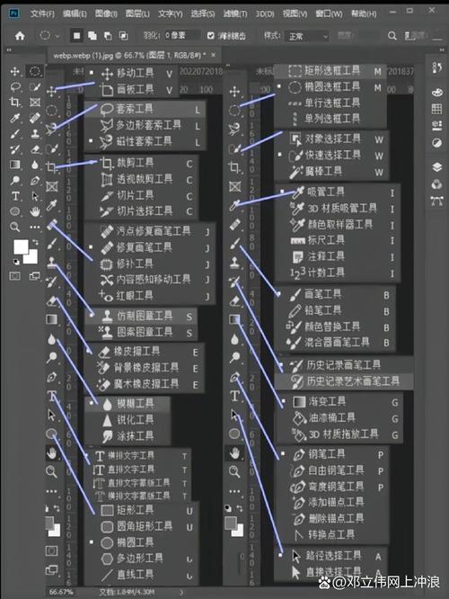Select 内容感知移动工具 content-aware move entry

(x=149, y=280)
